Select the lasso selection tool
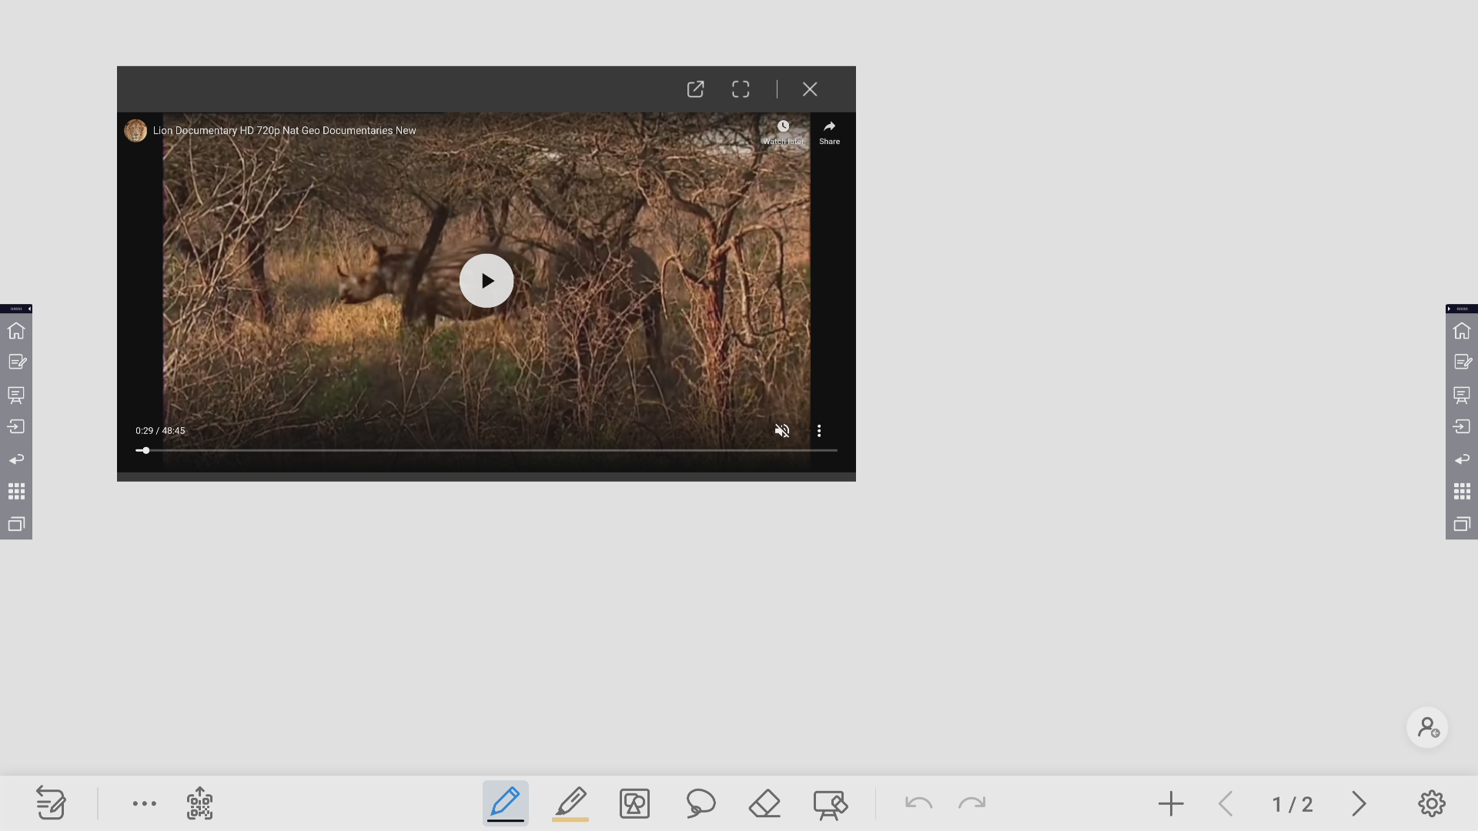This screenshot has width=1478, height=831. tap(701, 803)
